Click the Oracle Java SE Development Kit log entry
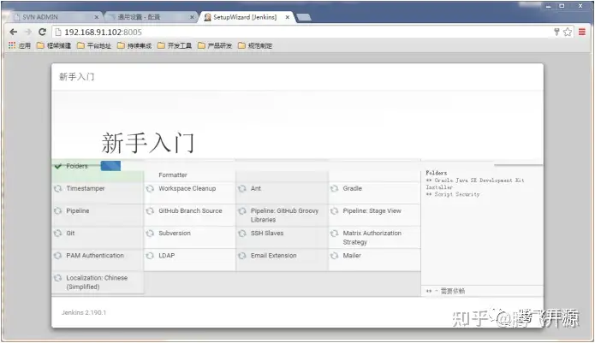Viewport: 595px width, 343px height. pos(475,184)
